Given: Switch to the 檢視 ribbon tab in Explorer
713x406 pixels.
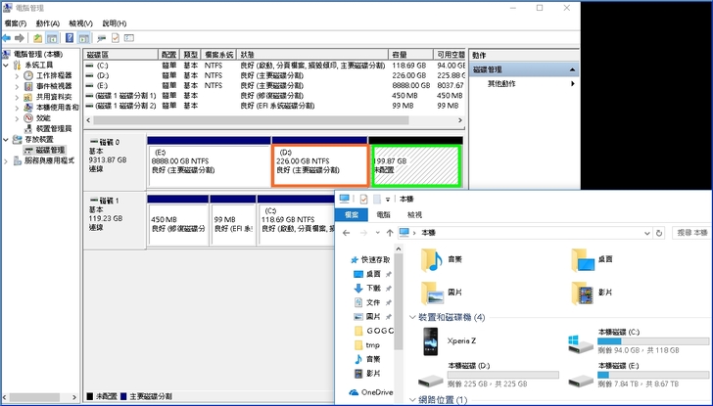Looking at the screenshot, I should 414,214.
